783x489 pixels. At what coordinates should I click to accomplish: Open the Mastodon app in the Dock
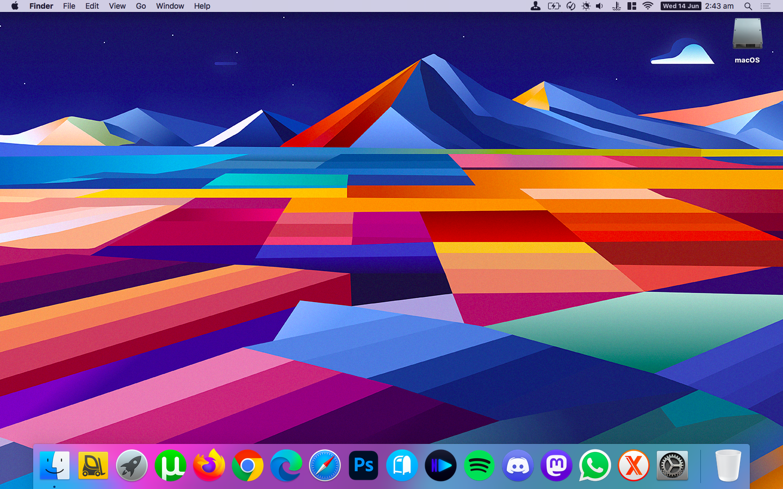[x=556, y=466]
